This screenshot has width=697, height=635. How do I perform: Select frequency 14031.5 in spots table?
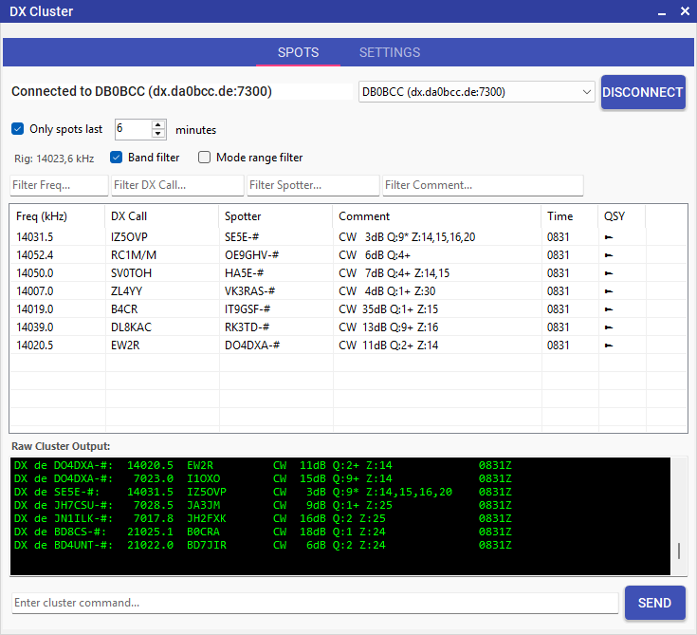35,237
